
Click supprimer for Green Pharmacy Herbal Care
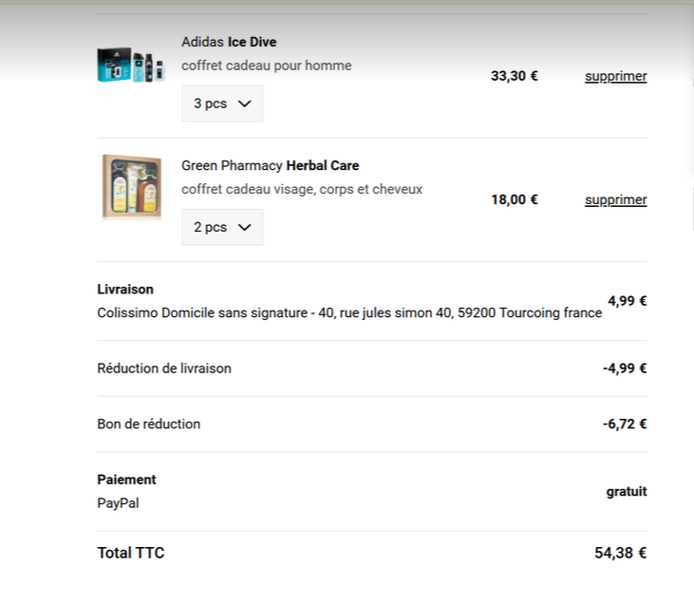coord(615,199)
